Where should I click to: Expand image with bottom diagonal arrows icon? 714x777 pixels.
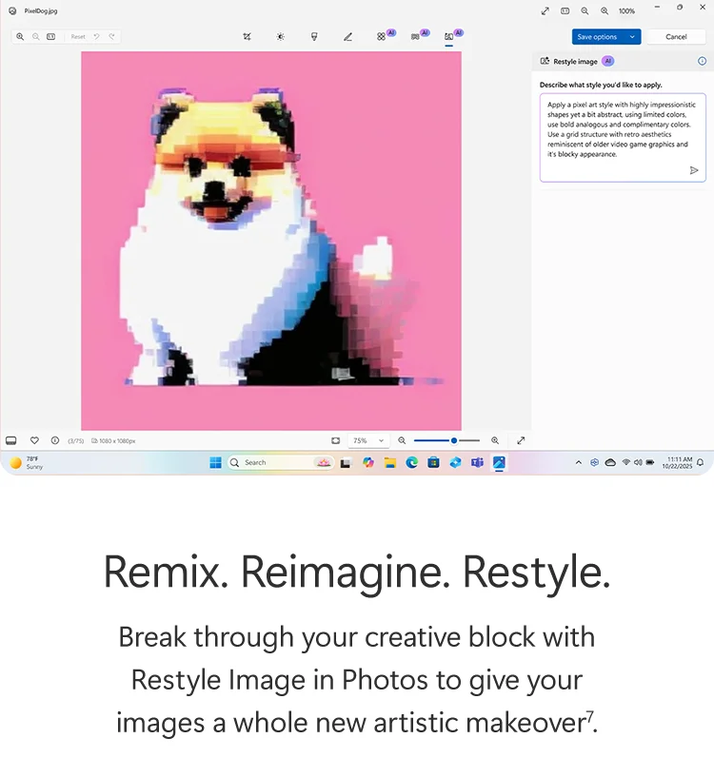pos(521,440)
